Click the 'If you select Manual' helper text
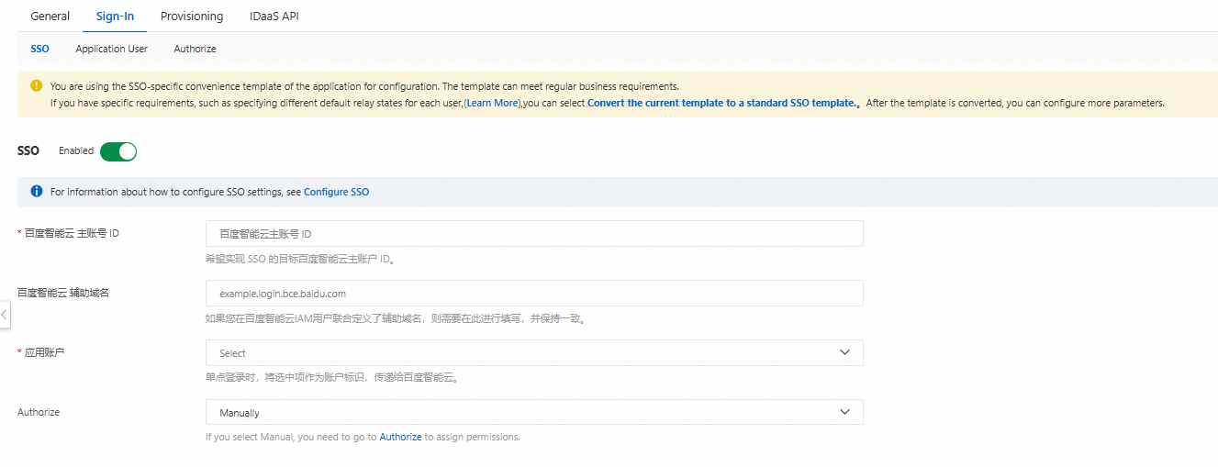This screenshot has height=467, width=1218. (x=363, y=437)
